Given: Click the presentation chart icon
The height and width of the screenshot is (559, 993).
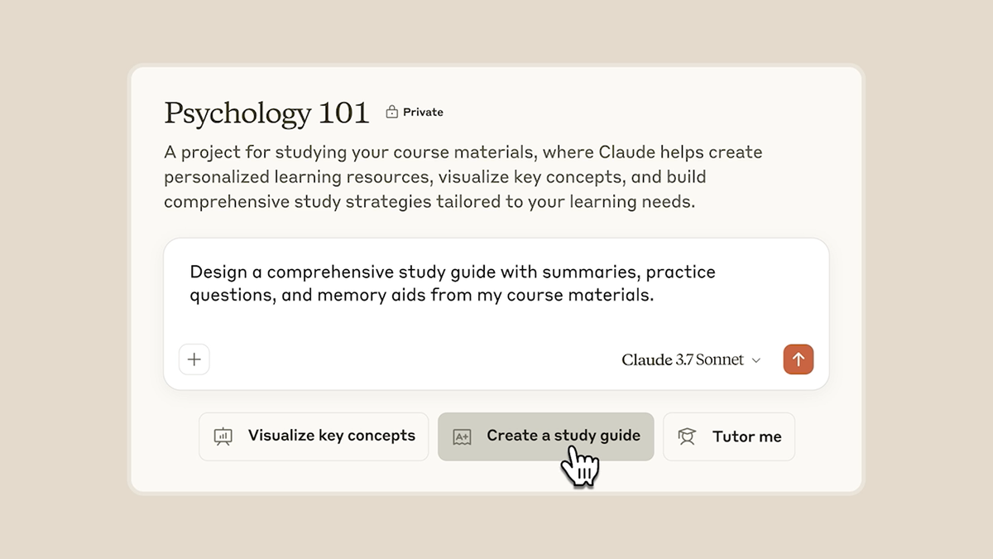Looking at the screenshot, I should click(x=223, y=436).
